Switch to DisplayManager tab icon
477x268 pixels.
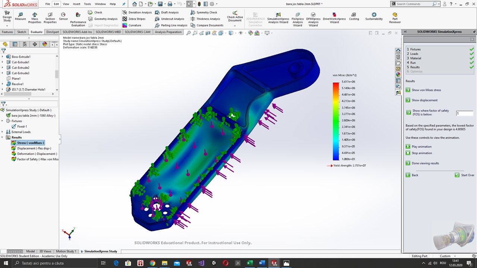pyautogui.click(x=45, y=44)
